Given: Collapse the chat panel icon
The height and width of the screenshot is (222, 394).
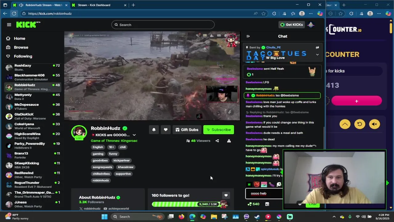Looking at the screenshot, I should 248,36.
